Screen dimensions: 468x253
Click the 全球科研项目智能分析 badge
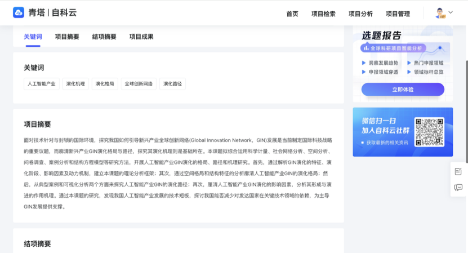click(393, 48)
